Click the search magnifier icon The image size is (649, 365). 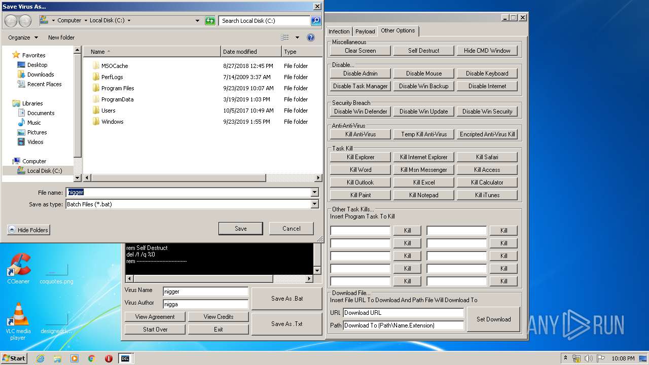point(316,21)
